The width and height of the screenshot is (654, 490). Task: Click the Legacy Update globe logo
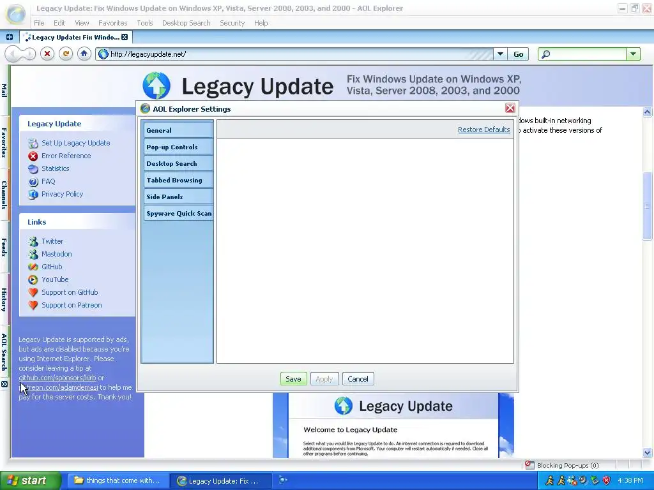156,85
